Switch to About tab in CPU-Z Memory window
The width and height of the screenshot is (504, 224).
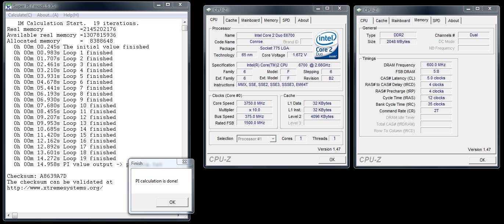(x=453, y=21)
